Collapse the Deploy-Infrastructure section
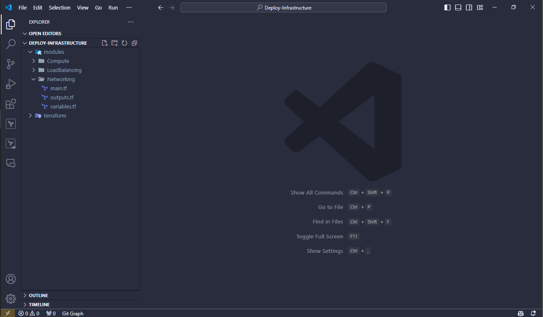This screenshot has height=317, width=543. [x=58, y=43]
